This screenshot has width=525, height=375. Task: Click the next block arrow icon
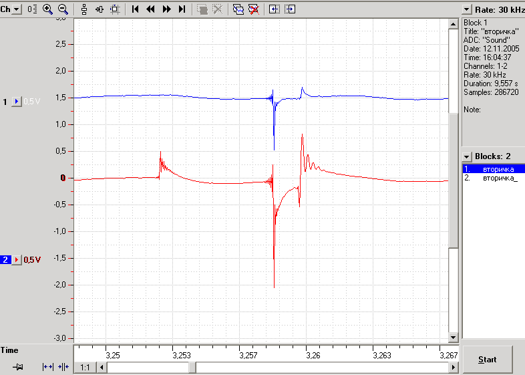coord(290,9)
